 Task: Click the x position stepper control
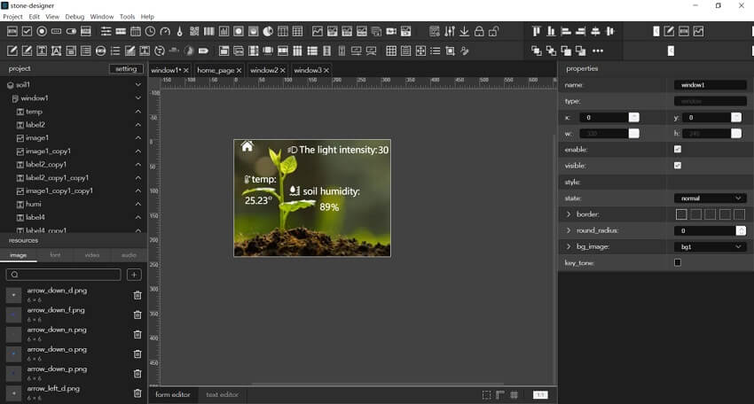pyautogui.click(x=633, y=117)
